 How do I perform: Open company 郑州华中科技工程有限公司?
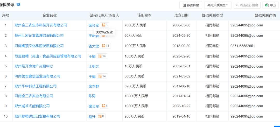click(36, 86)
